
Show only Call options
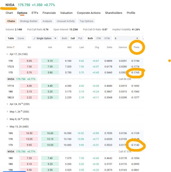(73, 38)
